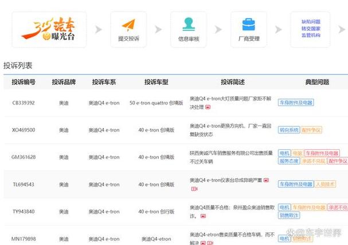Viewport: 348px width, 245px height.
Task: Click 奥迪 brand cell in CB339392 row
Action: click(x=64, y=103)
